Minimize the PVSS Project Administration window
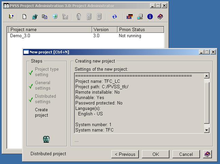Image resolution: width=220 pixels, height=164 pixels. [152, 6]
